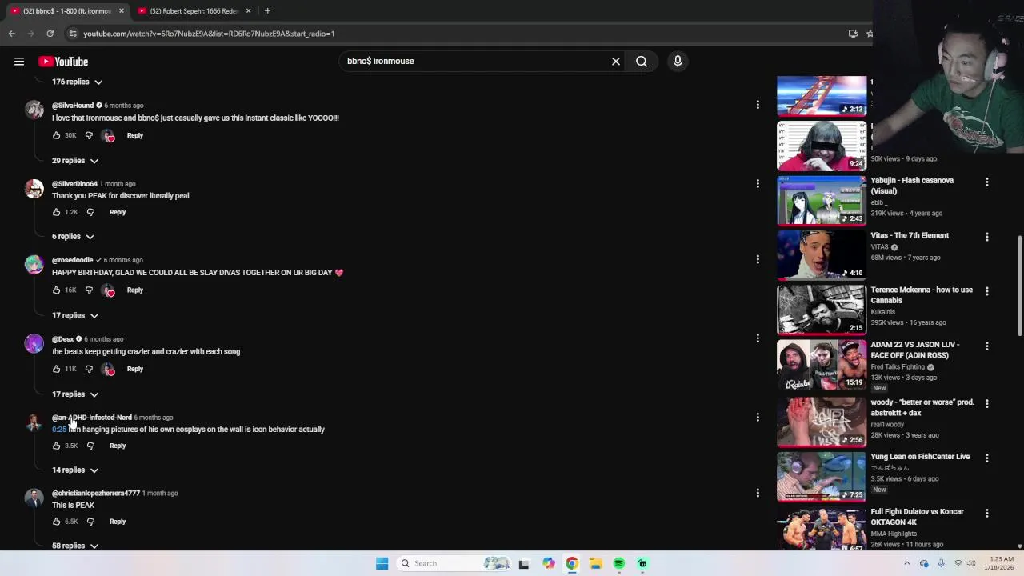The height and width of the screenshot is (576, 1024).
Task: Reply to the @rosedoodle comment
Action: 134,290
